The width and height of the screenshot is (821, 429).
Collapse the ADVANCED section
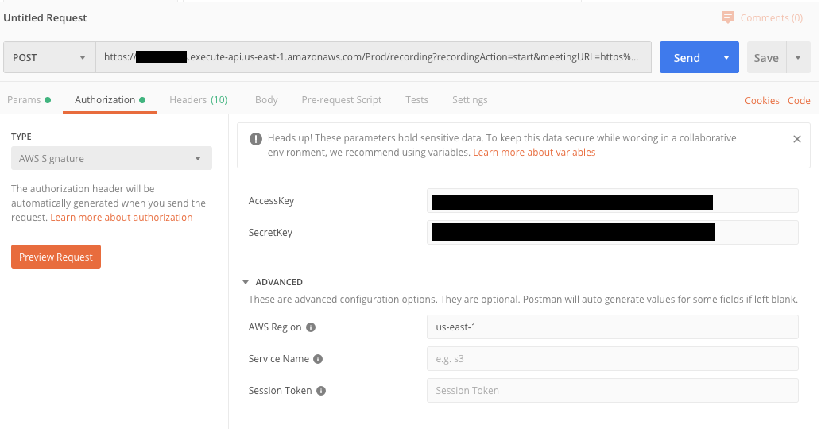click(x=246, y=283)
